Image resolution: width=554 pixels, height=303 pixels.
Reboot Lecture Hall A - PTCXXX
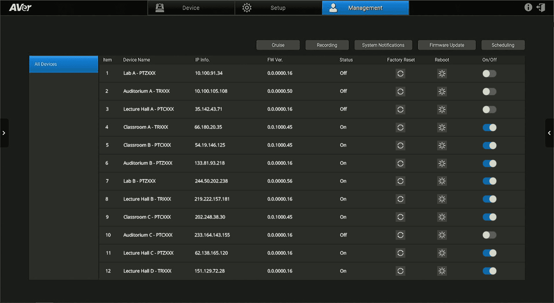pyautogui.click(x=442, y=109)
